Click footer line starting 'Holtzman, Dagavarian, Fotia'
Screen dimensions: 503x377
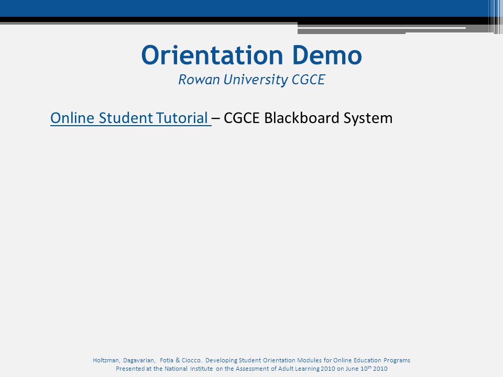(x=251, y=360)
